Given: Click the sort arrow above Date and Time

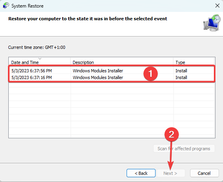Looking at the screenshot, I should tap(40, 59).
